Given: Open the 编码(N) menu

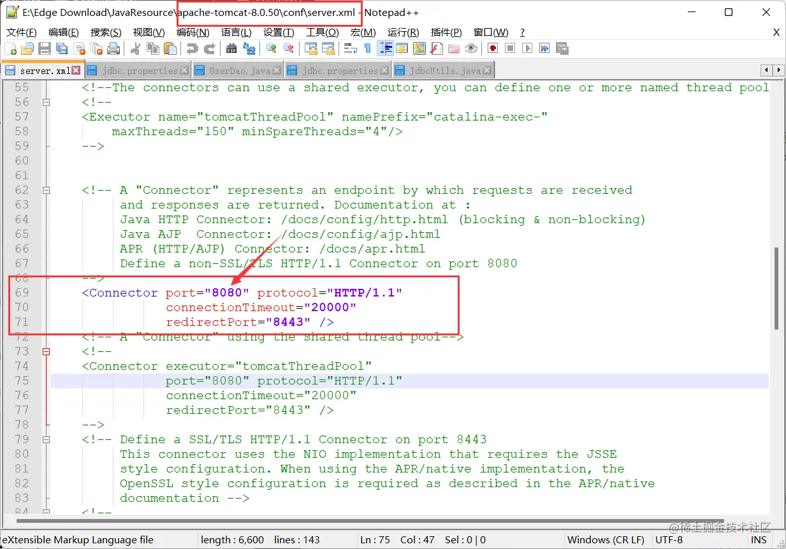Looking at the screenshot, I should 193,33.
